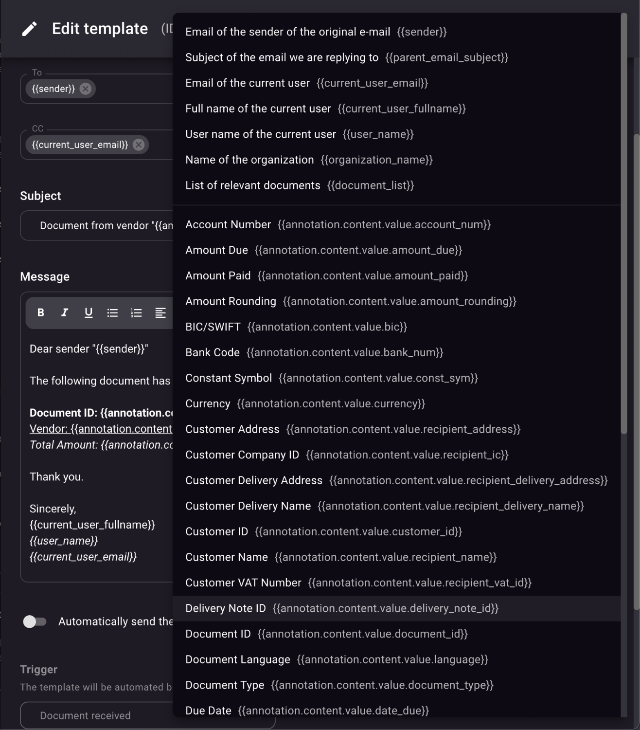Toggle italic formatting in message toolbar
Viewport: 640px width, 730px height.
(x=64, y=312)
